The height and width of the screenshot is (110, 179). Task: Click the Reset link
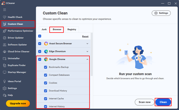point(85,36)
